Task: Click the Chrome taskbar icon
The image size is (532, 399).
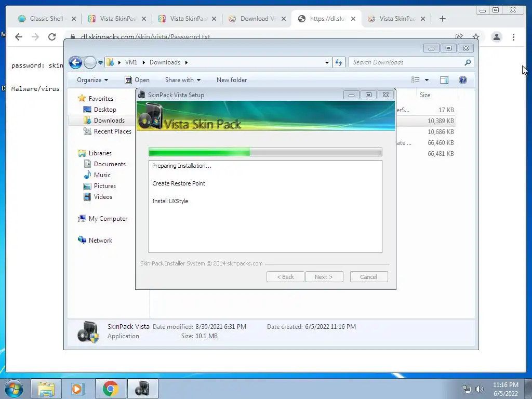Action: click(x=111, y=389)
